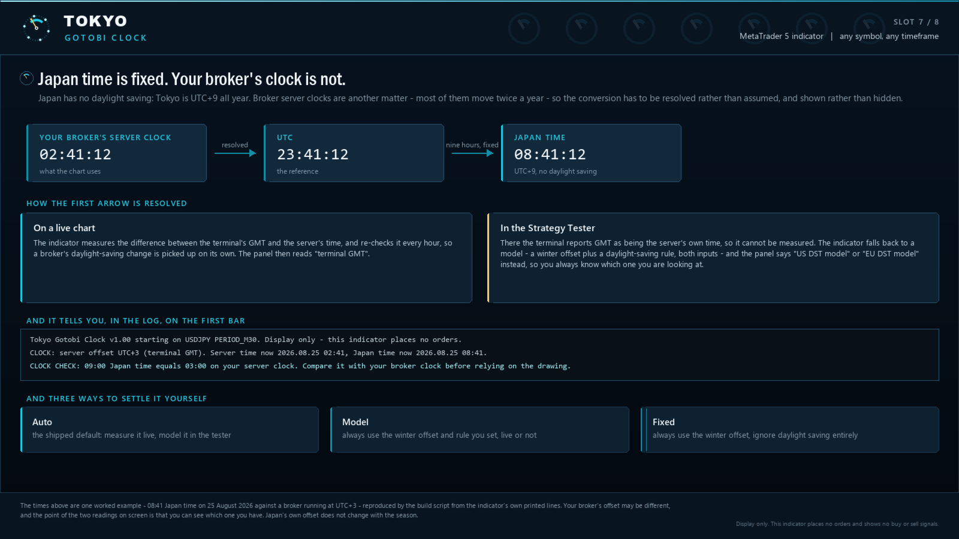
Task: Choose the Fixed mode card
Action: point(790,429)
